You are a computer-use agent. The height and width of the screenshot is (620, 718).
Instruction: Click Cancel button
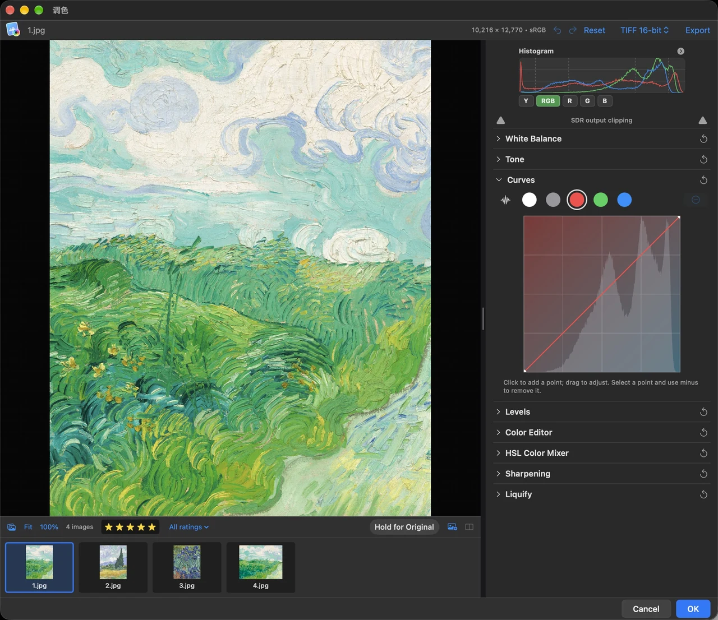click(646, 609)
